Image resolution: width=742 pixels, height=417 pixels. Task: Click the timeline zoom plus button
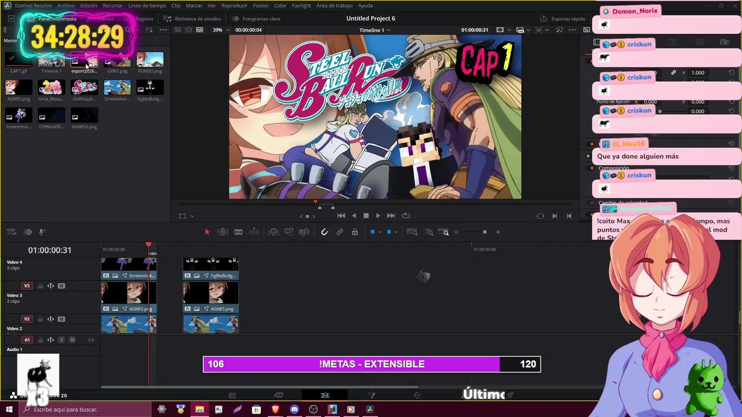[497, 232]
